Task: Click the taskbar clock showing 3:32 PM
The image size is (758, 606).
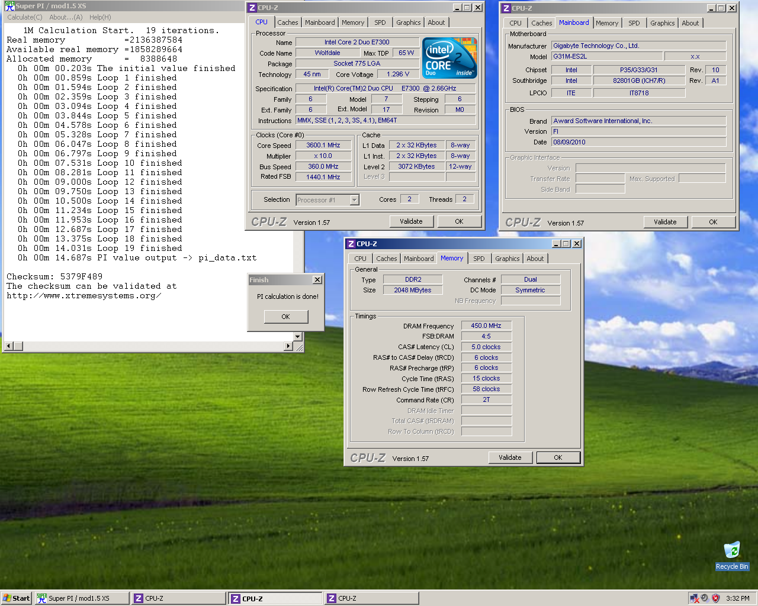Action: (x=738, y=598)
